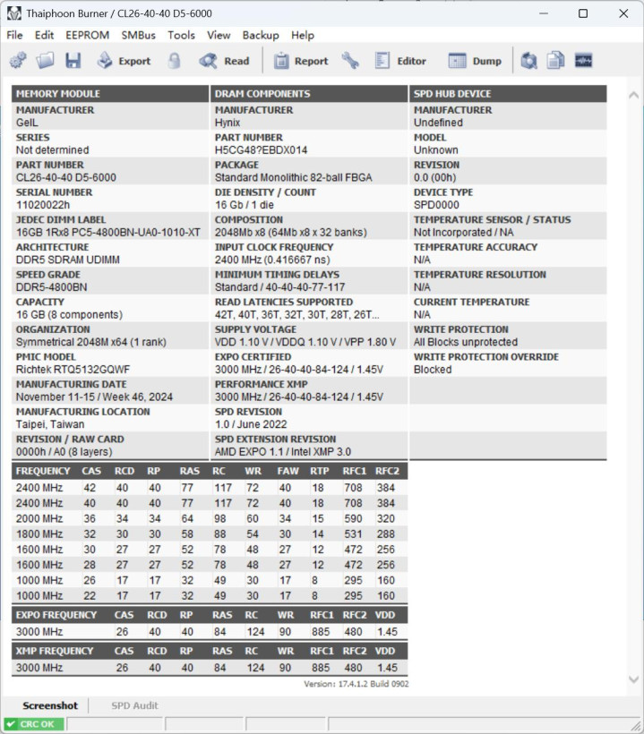Click the scrollbar down arrow
Image resolution: width=644 pixels, height=734 pixels.
tap(633, 679)
